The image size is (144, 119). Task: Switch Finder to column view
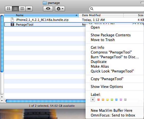[x=22, y=9]
